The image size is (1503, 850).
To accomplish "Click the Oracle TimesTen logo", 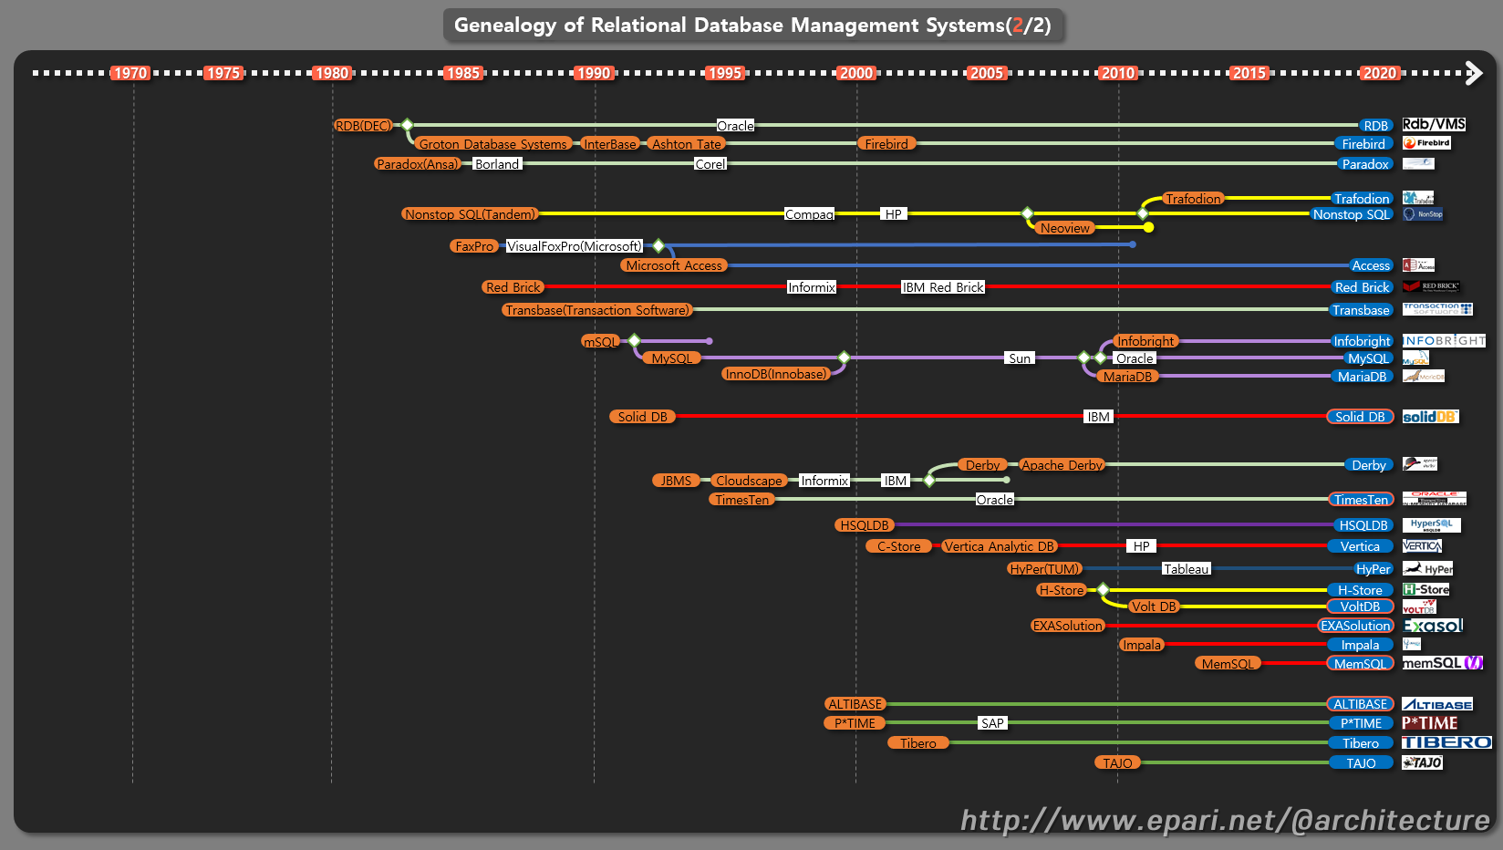I will point(1434,499).
